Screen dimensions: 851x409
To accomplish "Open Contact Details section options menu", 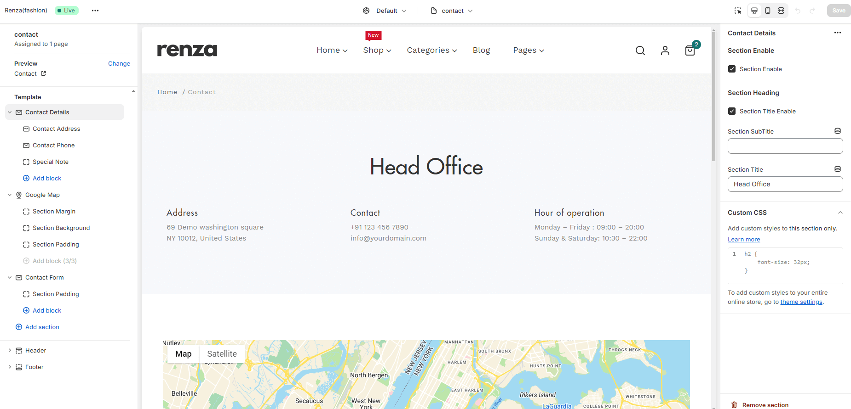I will coord(838,33).
